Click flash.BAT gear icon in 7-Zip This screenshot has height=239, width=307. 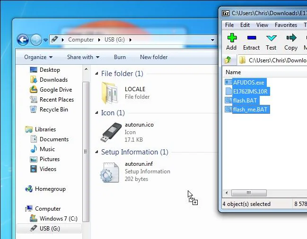pos(228,100)
